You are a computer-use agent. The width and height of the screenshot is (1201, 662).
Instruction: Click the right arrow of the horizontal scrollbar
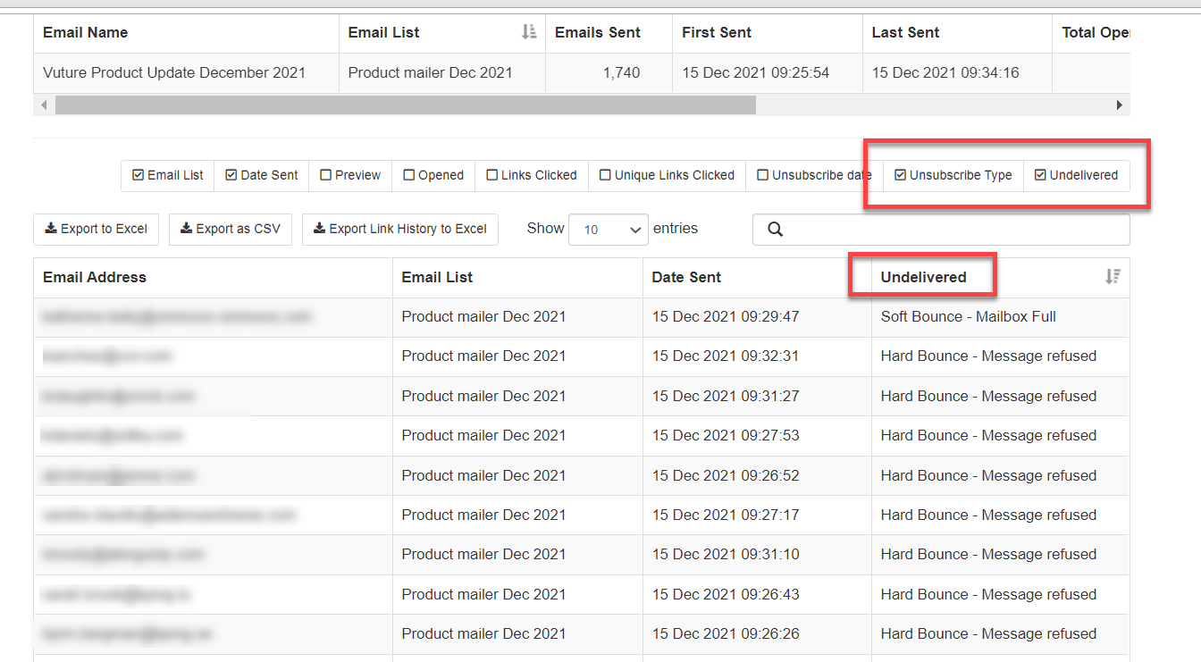(x=1120, y=105)
